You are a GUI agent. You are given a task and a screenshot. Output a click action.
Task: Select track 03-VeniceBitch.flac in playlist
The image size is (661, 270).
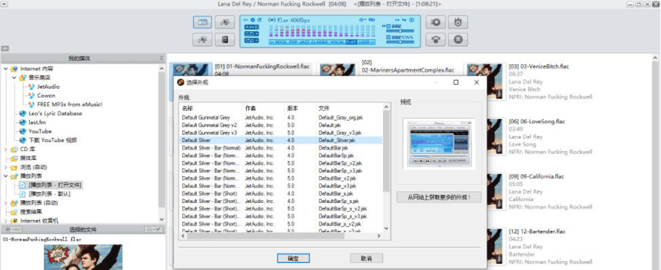point(539,66)
